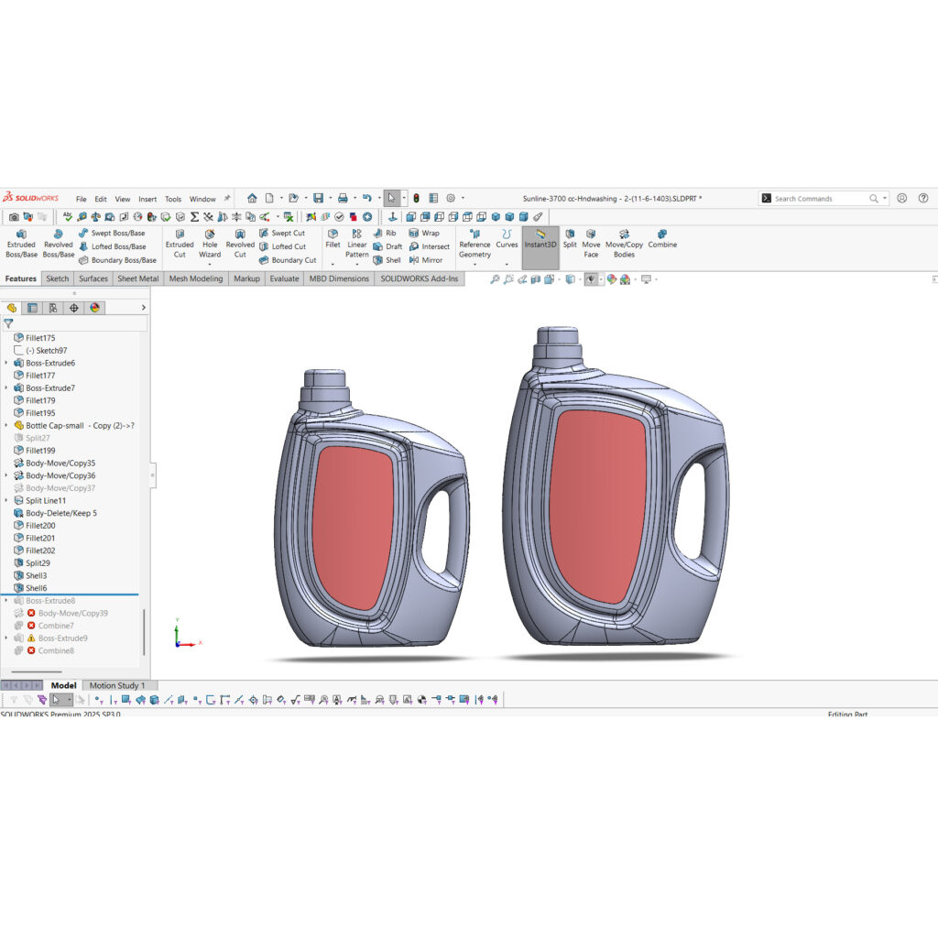Switch to Motion Study 1 tab
The height and width of the screenshot is (938, 938).
117,685
